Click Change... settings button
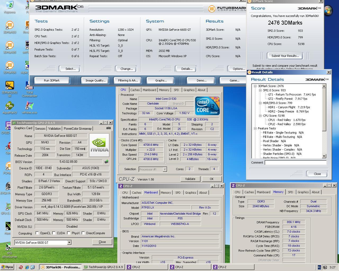339x271 pixels. [127, 69]
